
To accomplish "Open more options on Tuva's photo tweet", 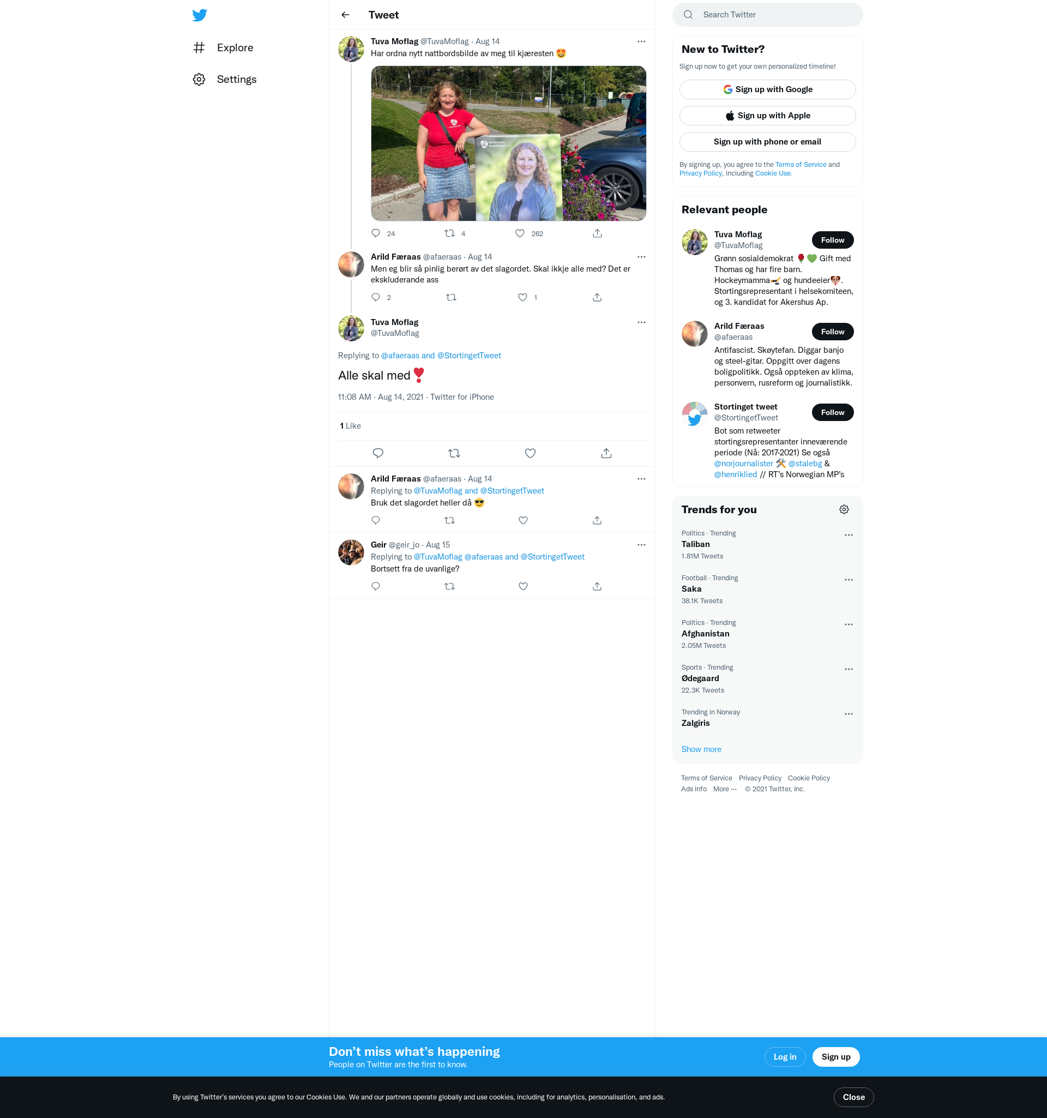I will [x=641, y=41].
